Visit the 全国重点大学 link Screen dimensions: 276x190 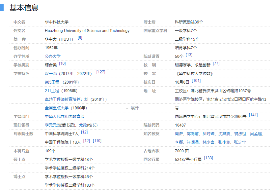tap(57, 108)
